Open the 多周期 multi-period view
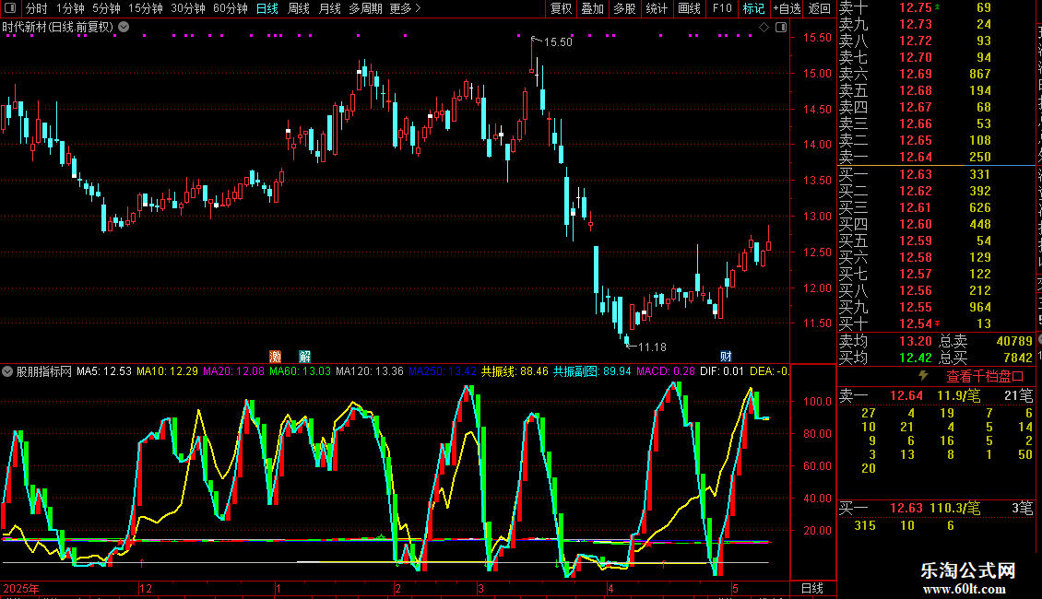 (365, 8)
